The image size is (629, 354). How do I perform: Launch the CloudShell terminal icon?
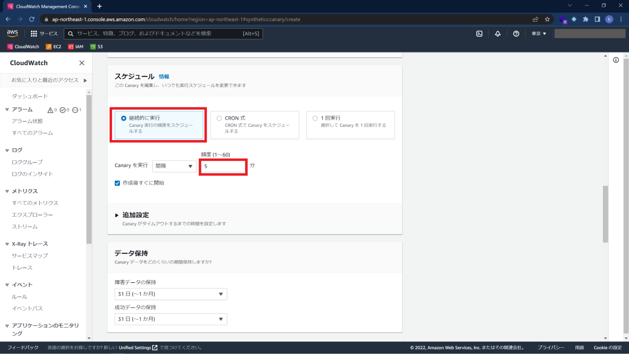pos(479,34)
